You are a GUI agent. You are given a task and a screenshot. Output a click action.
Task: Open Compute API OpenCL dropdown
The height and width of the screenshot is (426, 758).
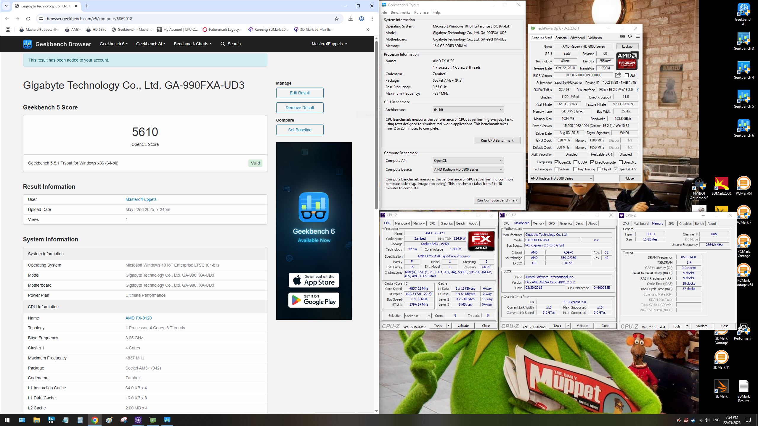(x=468, y=161)
